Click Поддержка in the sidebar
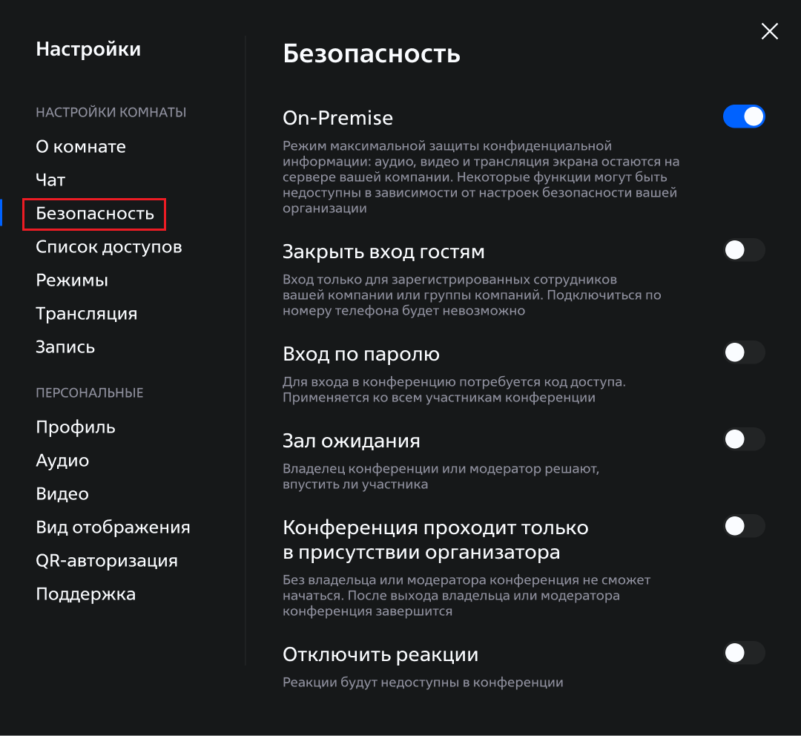Screen dimensions: 801x736 pos(86,594)
